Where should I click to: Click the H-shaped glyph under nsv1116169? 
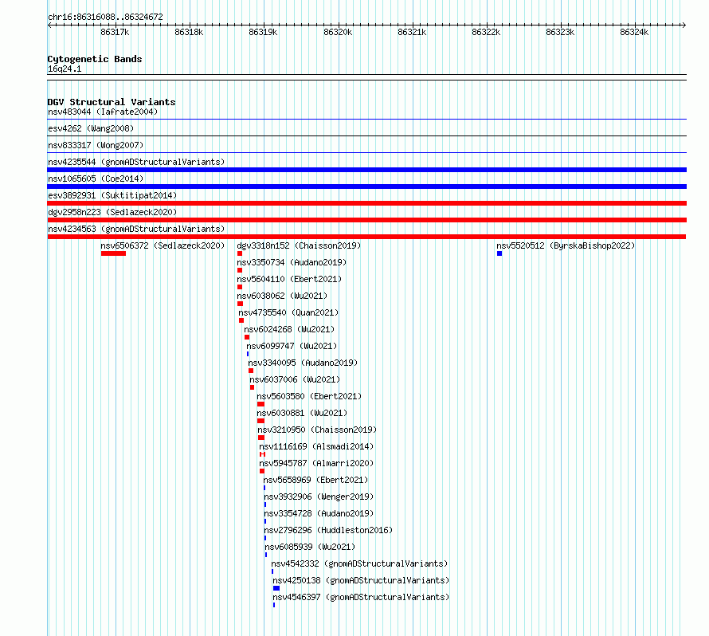coord(262,454)
